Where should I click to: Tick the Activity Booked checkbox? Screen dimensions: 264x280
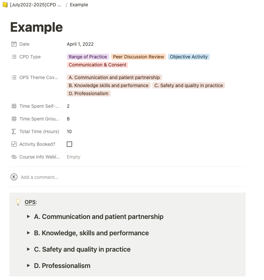click(69, 144)
